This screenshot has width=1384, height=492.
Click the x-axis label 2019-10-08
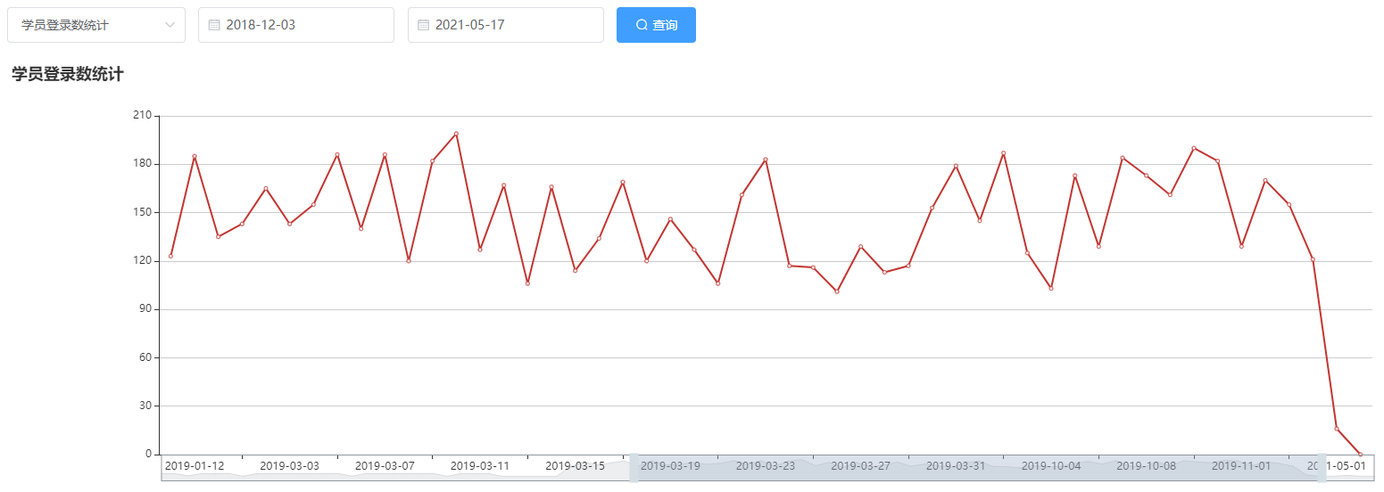[x=1146, y=466]
